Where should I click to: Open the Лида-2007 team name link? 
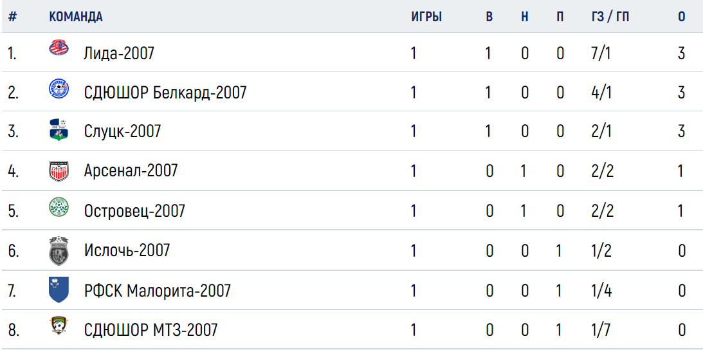119,53
